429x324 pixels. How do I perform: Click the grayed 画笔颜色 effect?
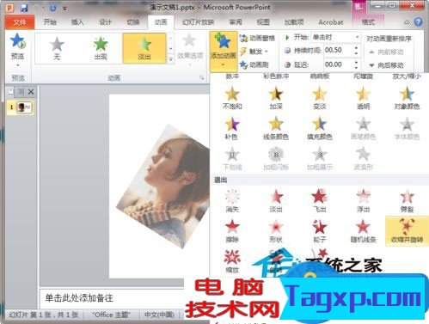(363, 128)
